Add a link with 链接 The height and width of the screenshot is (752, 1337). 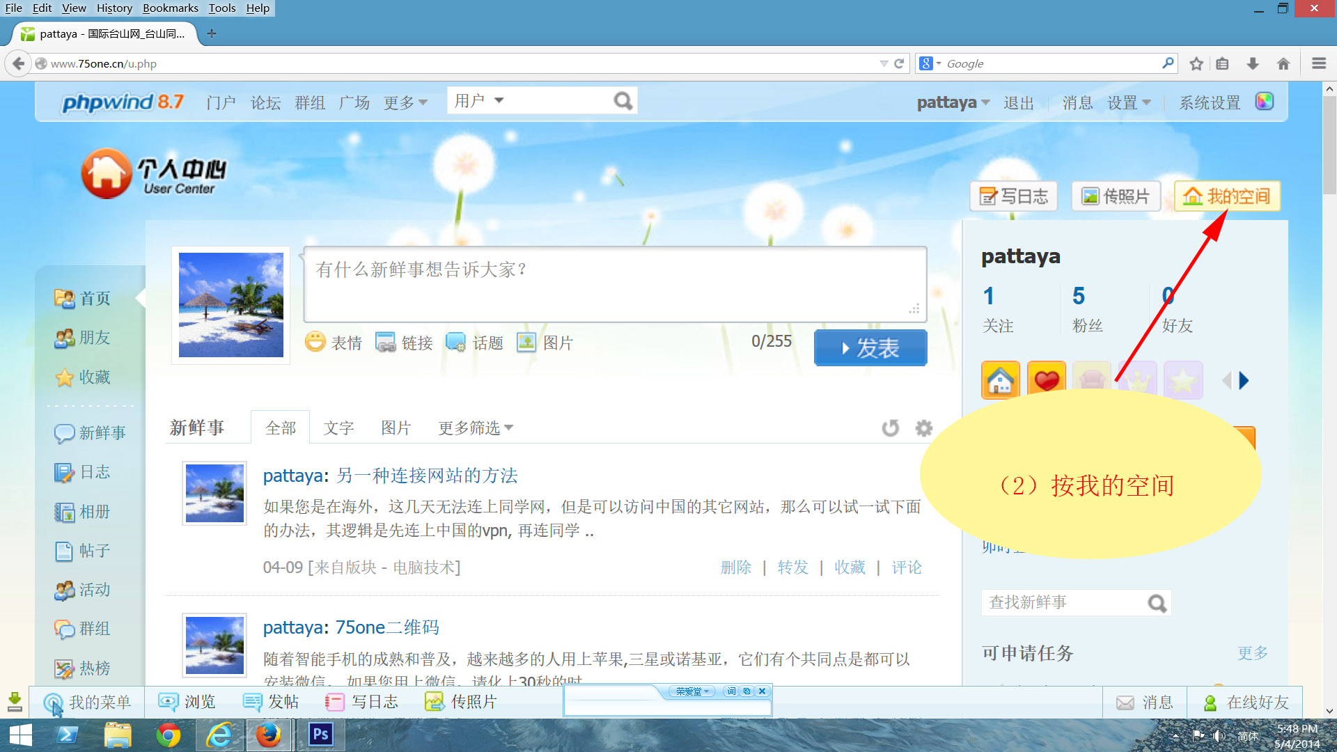[x=404, y=343]
